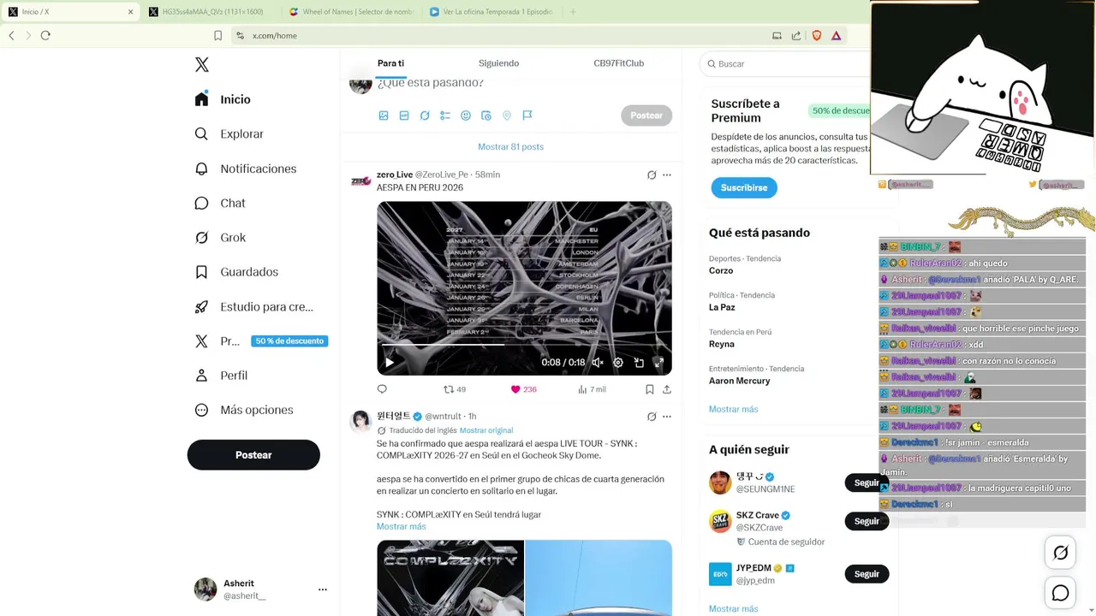Image resolution: width=1096 pixels, height=616 pixels.
Task: Play the AESPA tour video
Action: click(x=390, y=363)
